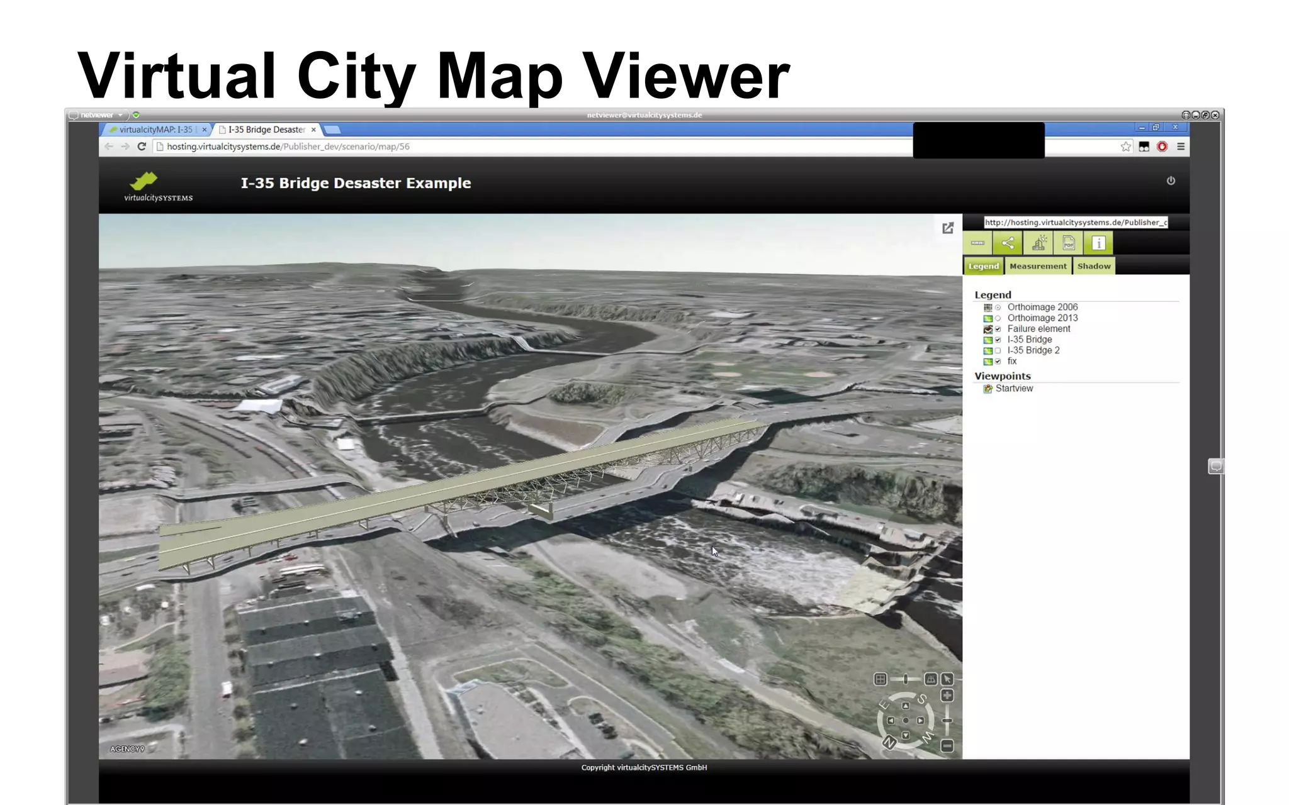The width and height of the screenshot is (1289, 805).
Task: Click the Orthoimage 2013 label
Action: (x=1042, y=318)
